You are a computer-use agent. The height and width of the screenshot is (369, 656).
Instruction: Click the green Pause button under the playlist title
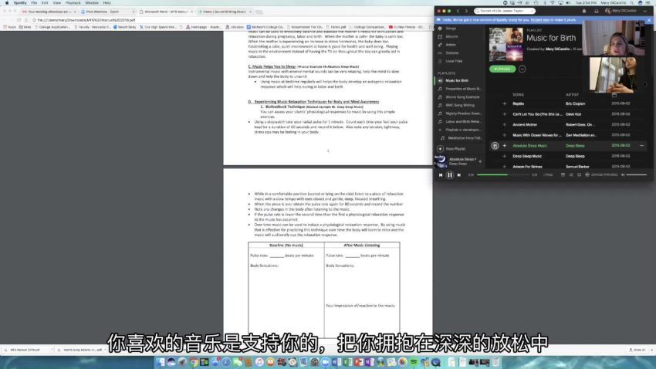click(x=502, y=69)
